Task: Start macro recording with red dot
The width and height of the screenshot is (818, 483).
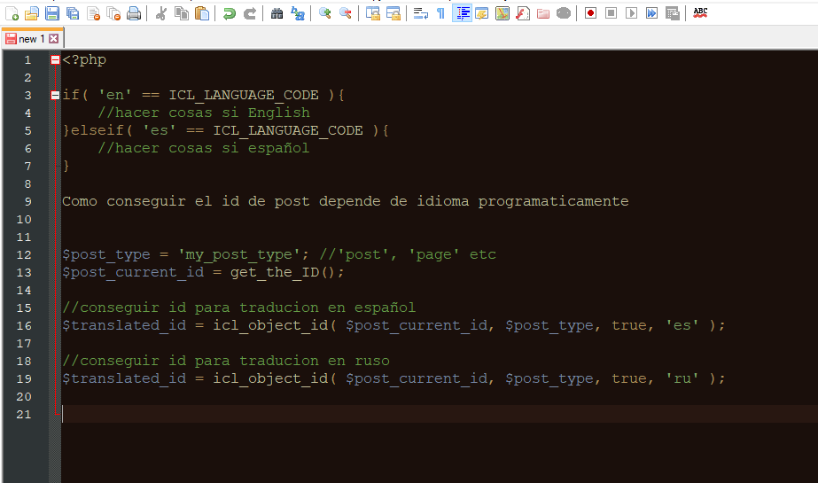Action: tap(590, 13)
